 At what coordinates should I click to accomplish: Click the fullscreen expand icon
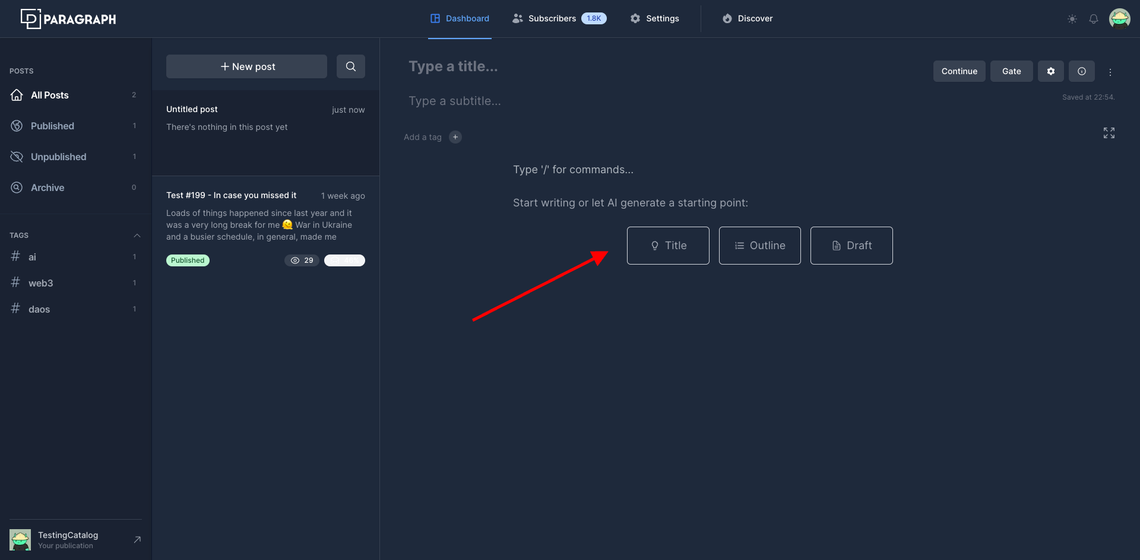click(1109, 132)
